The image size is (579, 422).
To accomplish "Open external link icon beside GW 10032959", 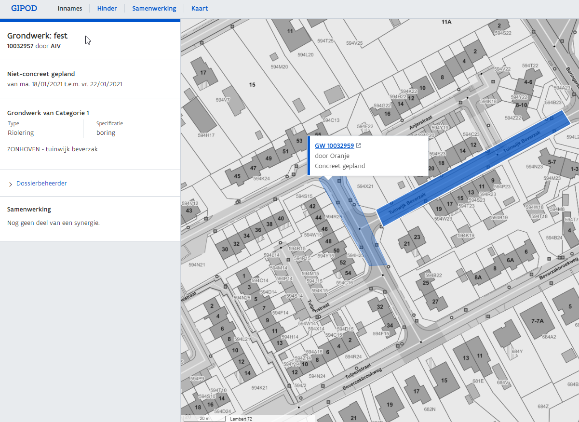I will point(358,146).
